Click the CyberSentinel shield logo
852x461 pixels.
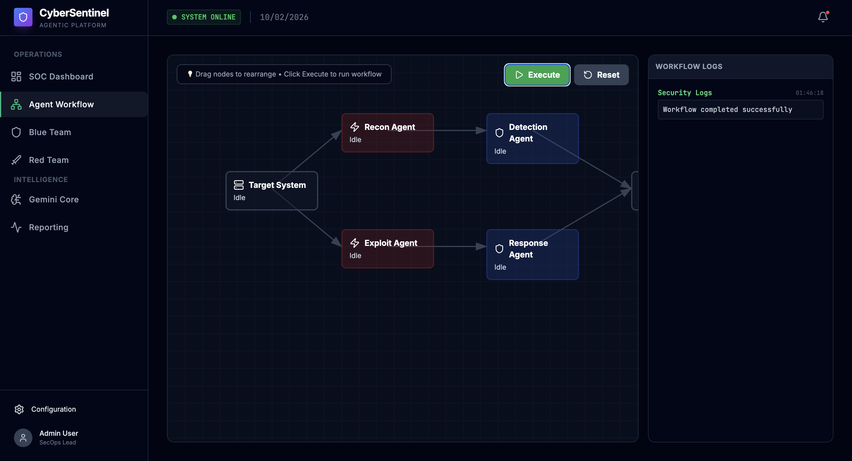click(23, 17)
